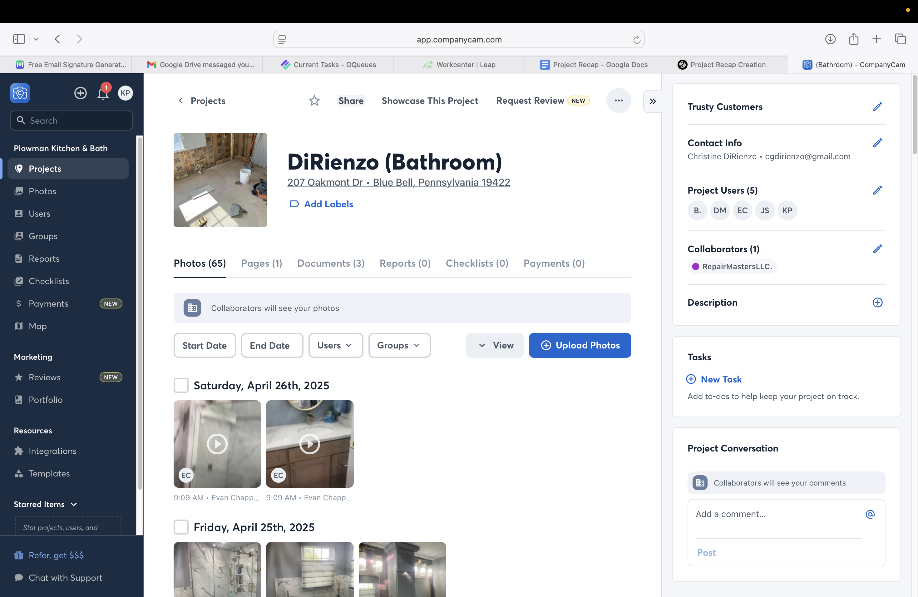Viewport: 918px width, 597px height.
Task: Open Chat with Support
Action: 58,578
